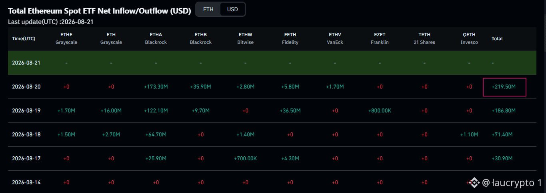Click the +800.00K EZET value
Image resolution: width=546 pixels, height=193 pixels.
[380, 110]
